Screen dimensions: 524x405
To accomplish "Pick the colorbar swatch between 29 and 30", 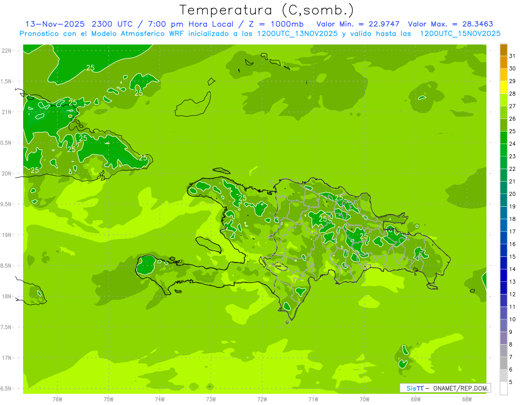I will (503, 75).
